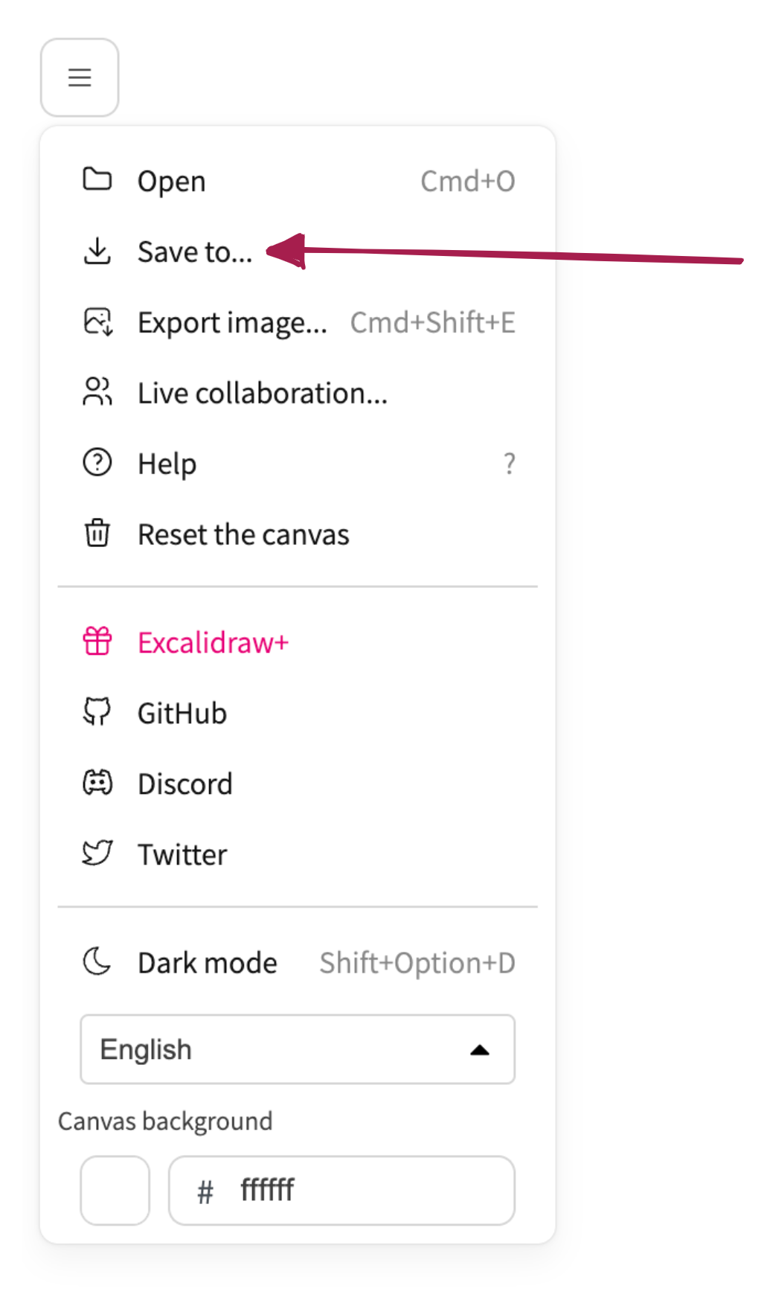Click the download icon beside Save to
This screenshot has width=764, height=1312.
click(x=97, y=251)
